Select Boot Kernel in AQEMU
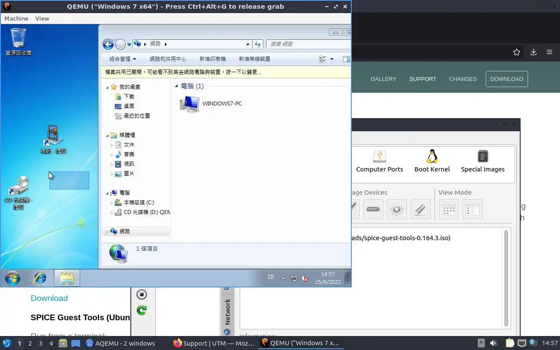The image size is (560, 350). coord(432,161)
